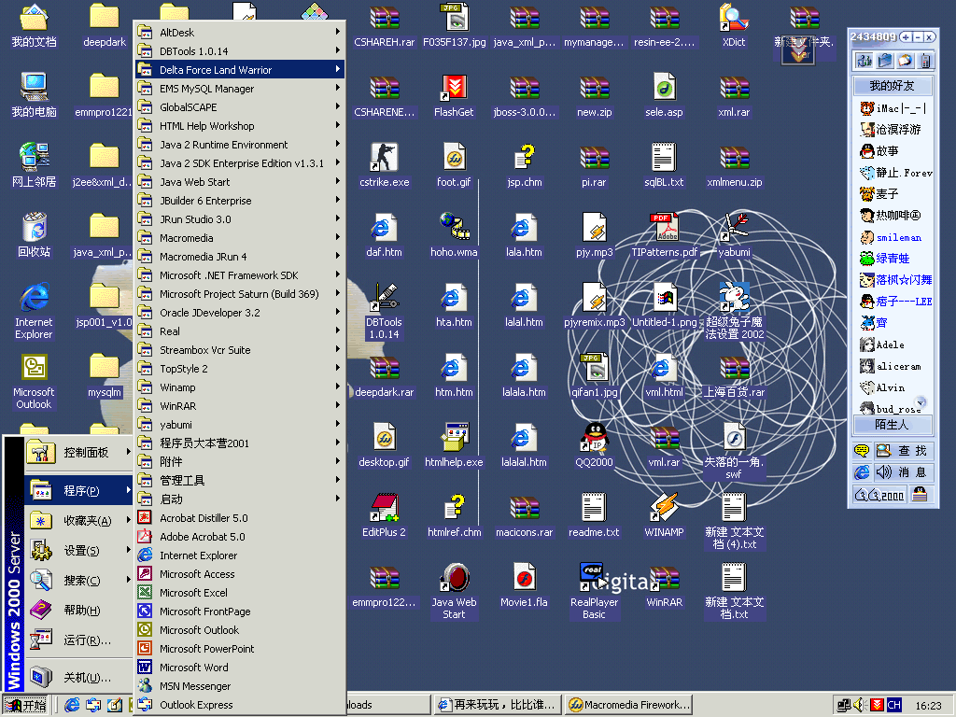
Task: Select the 回收站 recycle bin icon
Action: (34, 227)
